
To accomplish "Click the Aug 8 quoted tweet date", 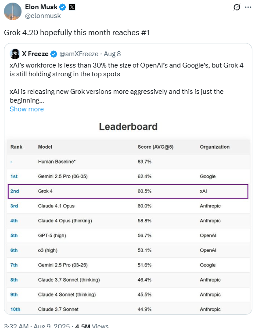I will click(112, 54).
